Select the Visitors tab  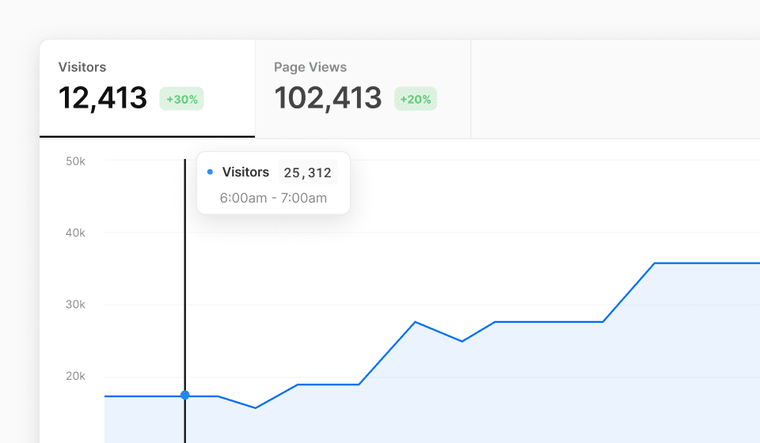pos(147,89)
